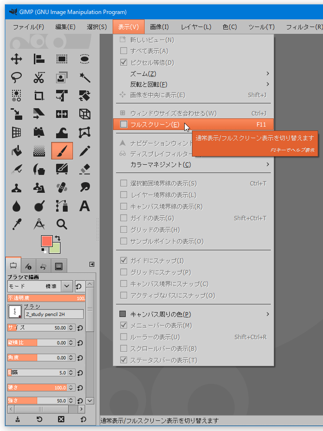Open the tool options tab menu arrow
Image resolution: width=323 pixels, height=431 pixels.
(x=92, y=264)
